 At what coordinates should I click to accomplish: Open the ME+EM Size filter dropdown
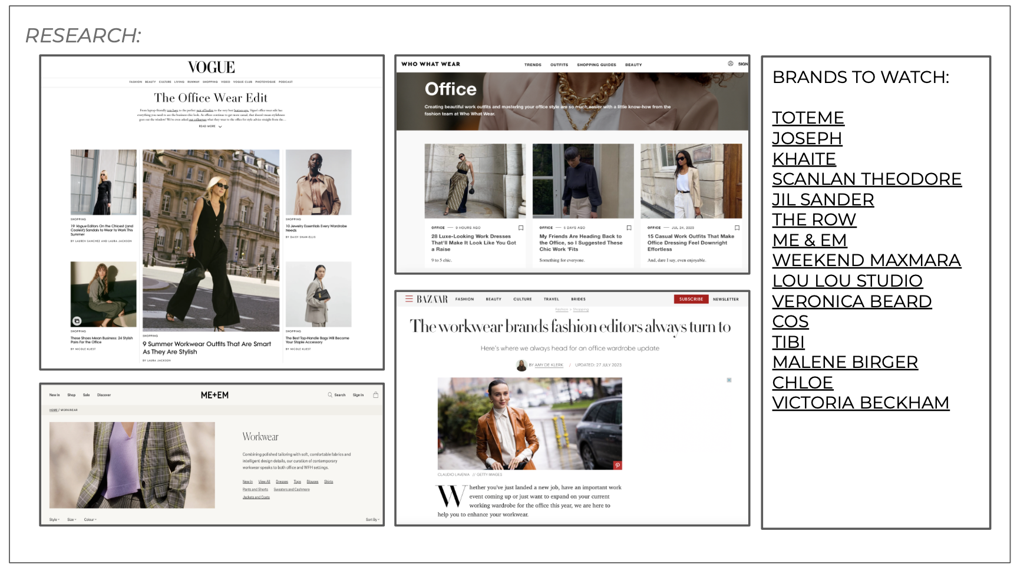pyautogui.click(x=72, y=520)
